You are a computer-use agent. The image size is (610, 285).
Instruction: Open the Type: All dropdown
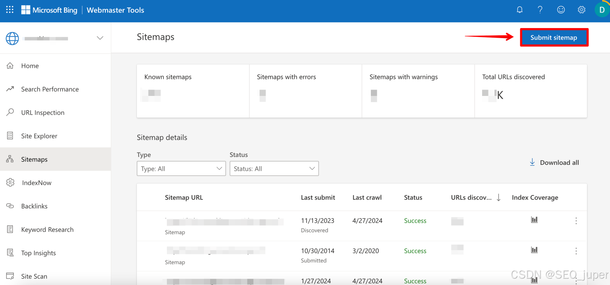point(181,168)
